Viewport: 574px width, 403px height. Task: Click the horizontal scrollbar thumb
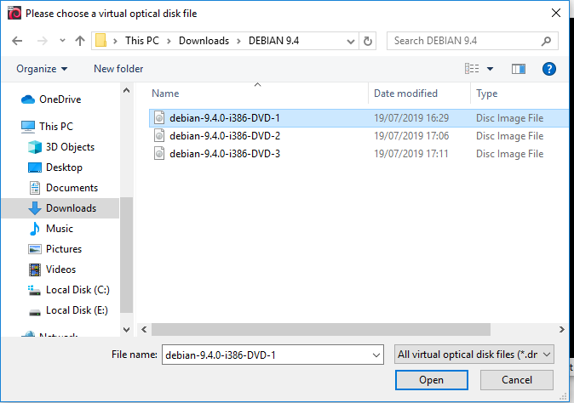coord(321,330)
